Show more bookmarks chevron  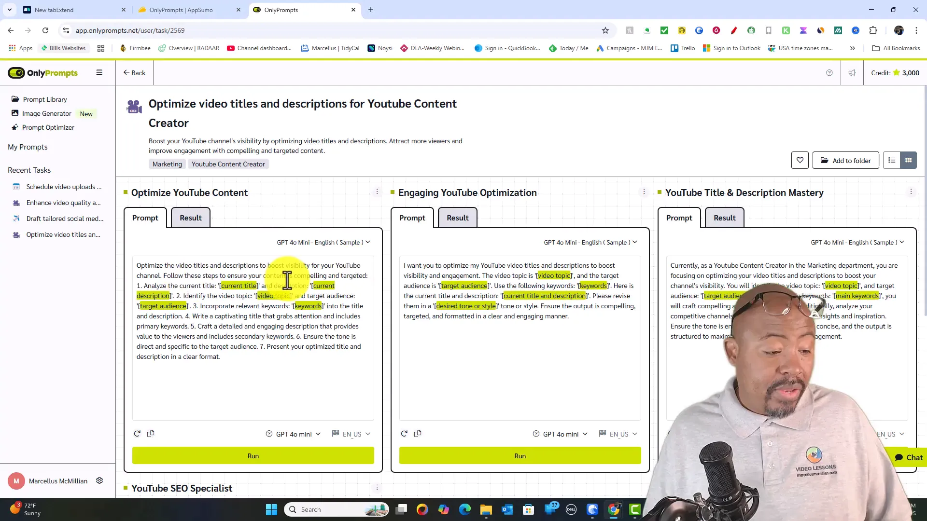pos(852,48)
